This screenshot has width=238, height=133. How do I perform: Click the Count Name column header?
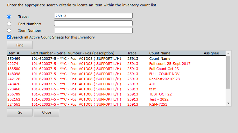pos(160,53)
